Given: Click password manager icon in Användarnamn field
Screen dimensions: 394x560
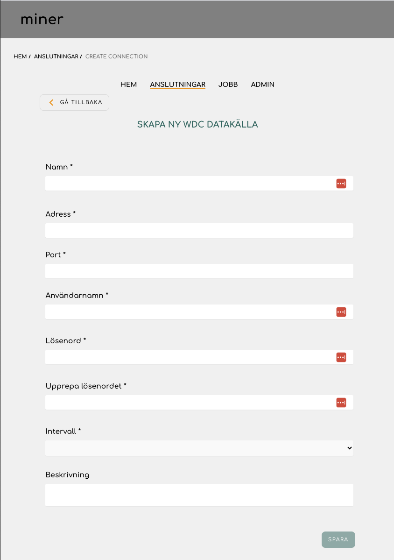Looking at the screenshot, I should pos(341,312).
